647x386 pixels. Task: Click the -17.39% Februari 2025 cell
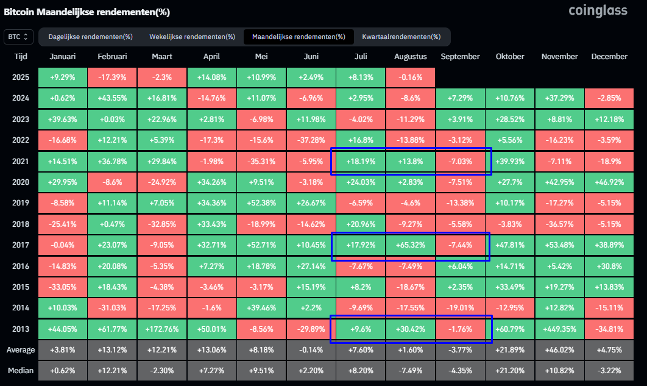click(112, 77)
